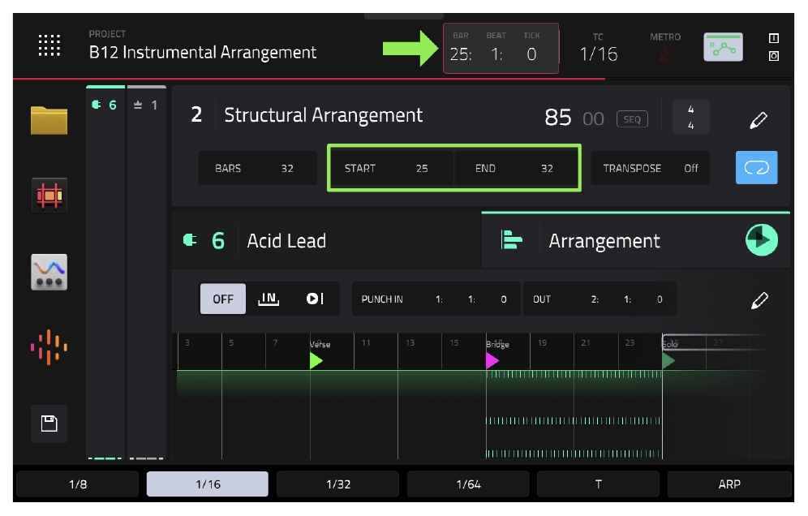Edit with pencil icon in punch row

pos(759,299)
